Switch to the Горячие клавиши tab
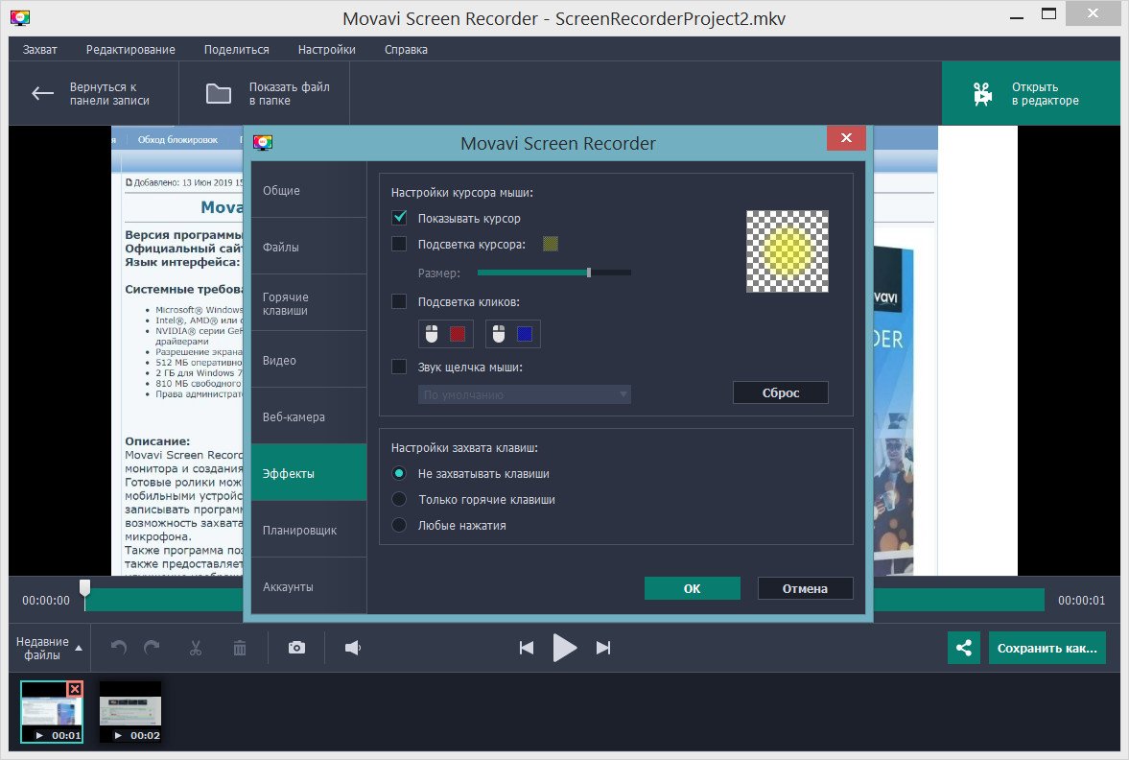This screenshot has height=760, width=1129. coord(308,303)
